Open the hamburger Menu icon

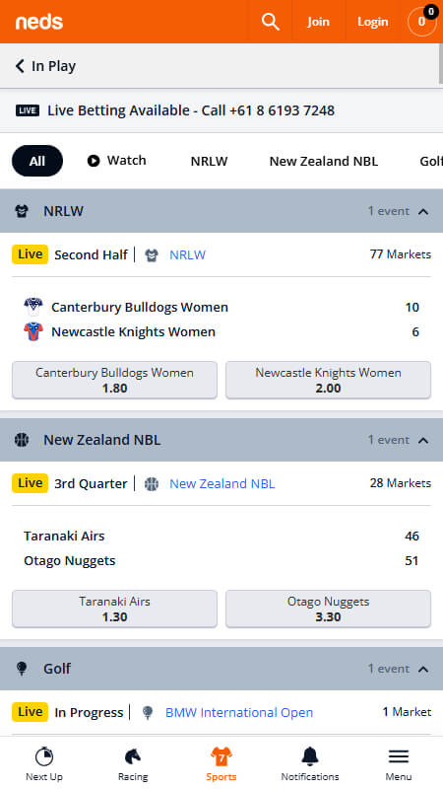tap(399, 756)
